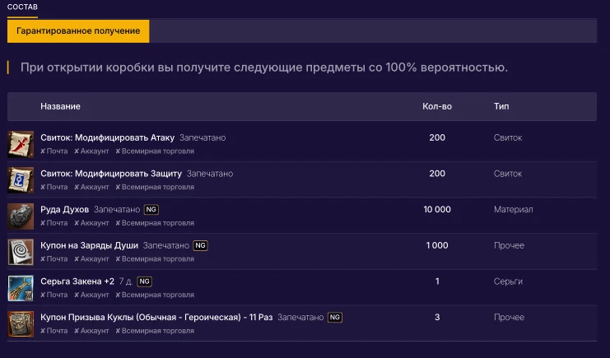Image resolution: width=610 pixels, height=358 pixels.
Task: Click the Серьга Закена earring icon
Action: coord(21,288)
